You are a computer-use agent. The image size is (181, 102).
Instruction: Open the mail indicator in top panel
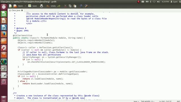(143, 2)
